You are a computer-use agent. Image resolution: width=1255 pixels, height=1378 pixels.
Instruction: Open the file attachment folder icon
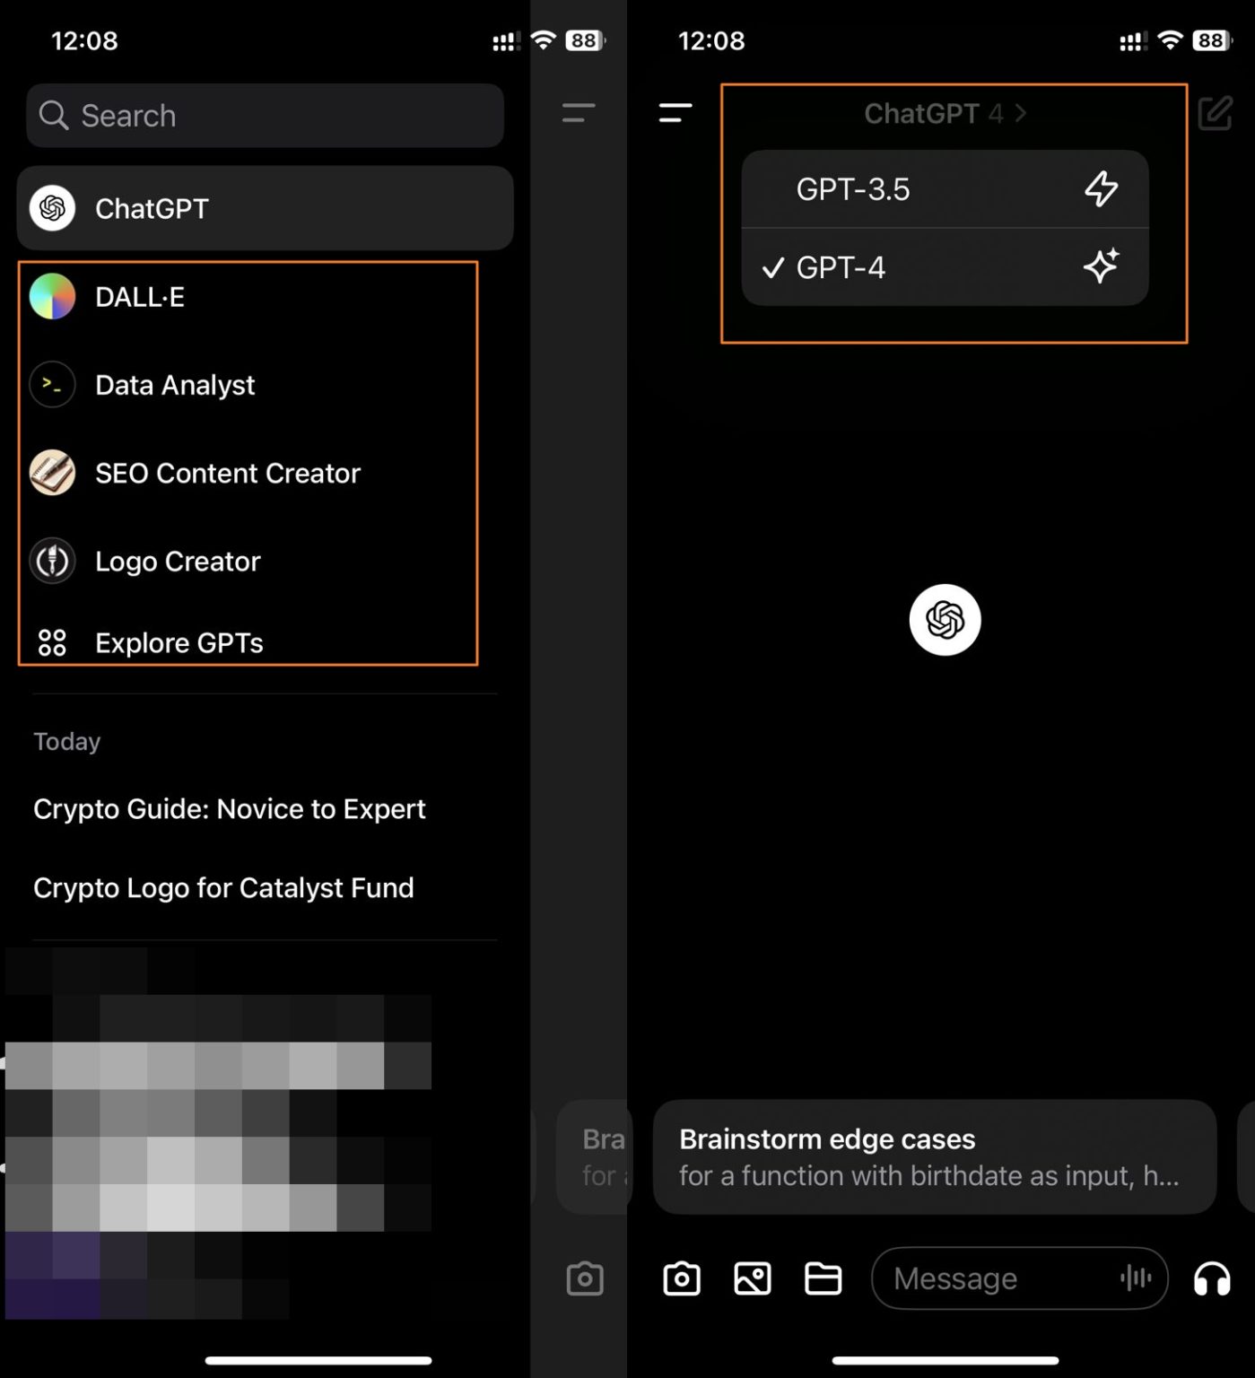point(824,1278)
